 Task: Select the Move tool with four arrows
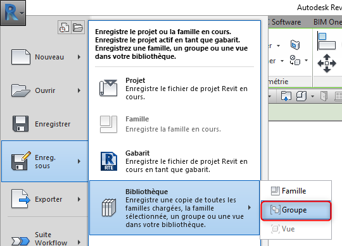(x=327, y=63)
